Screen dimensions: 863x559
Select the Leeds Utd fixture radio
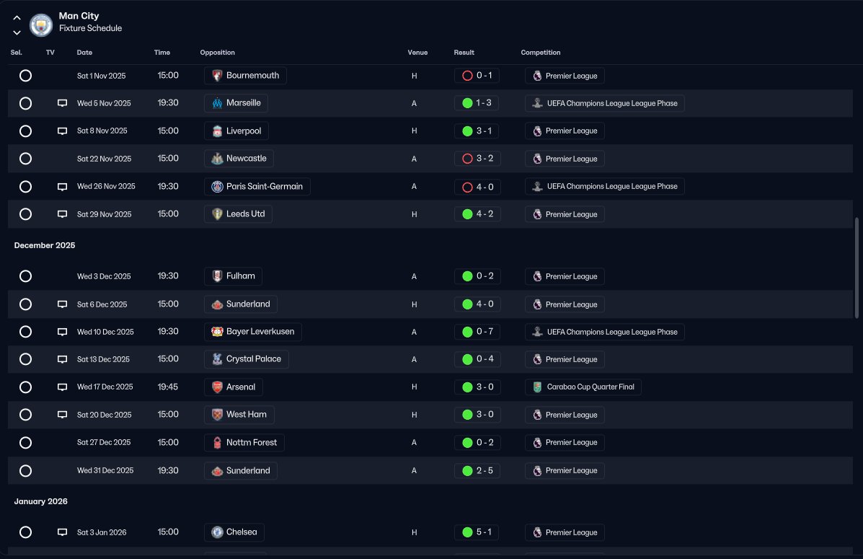25,214
